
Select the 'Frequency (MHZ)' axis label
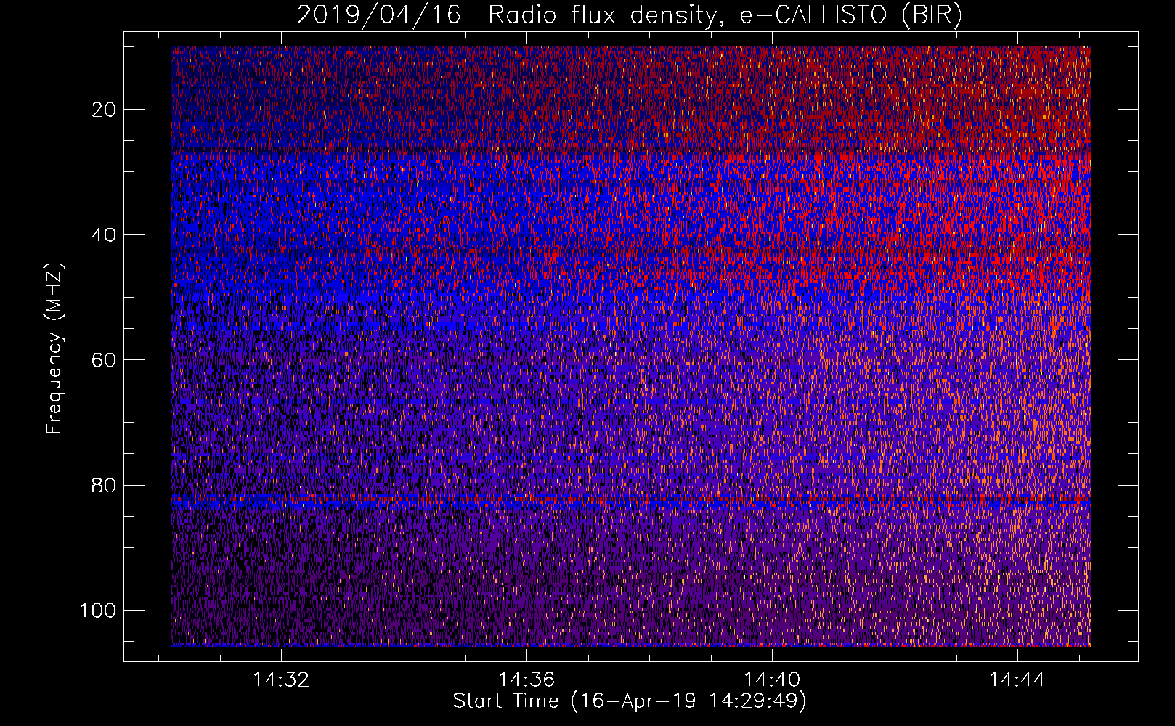(x=54, y=348)
